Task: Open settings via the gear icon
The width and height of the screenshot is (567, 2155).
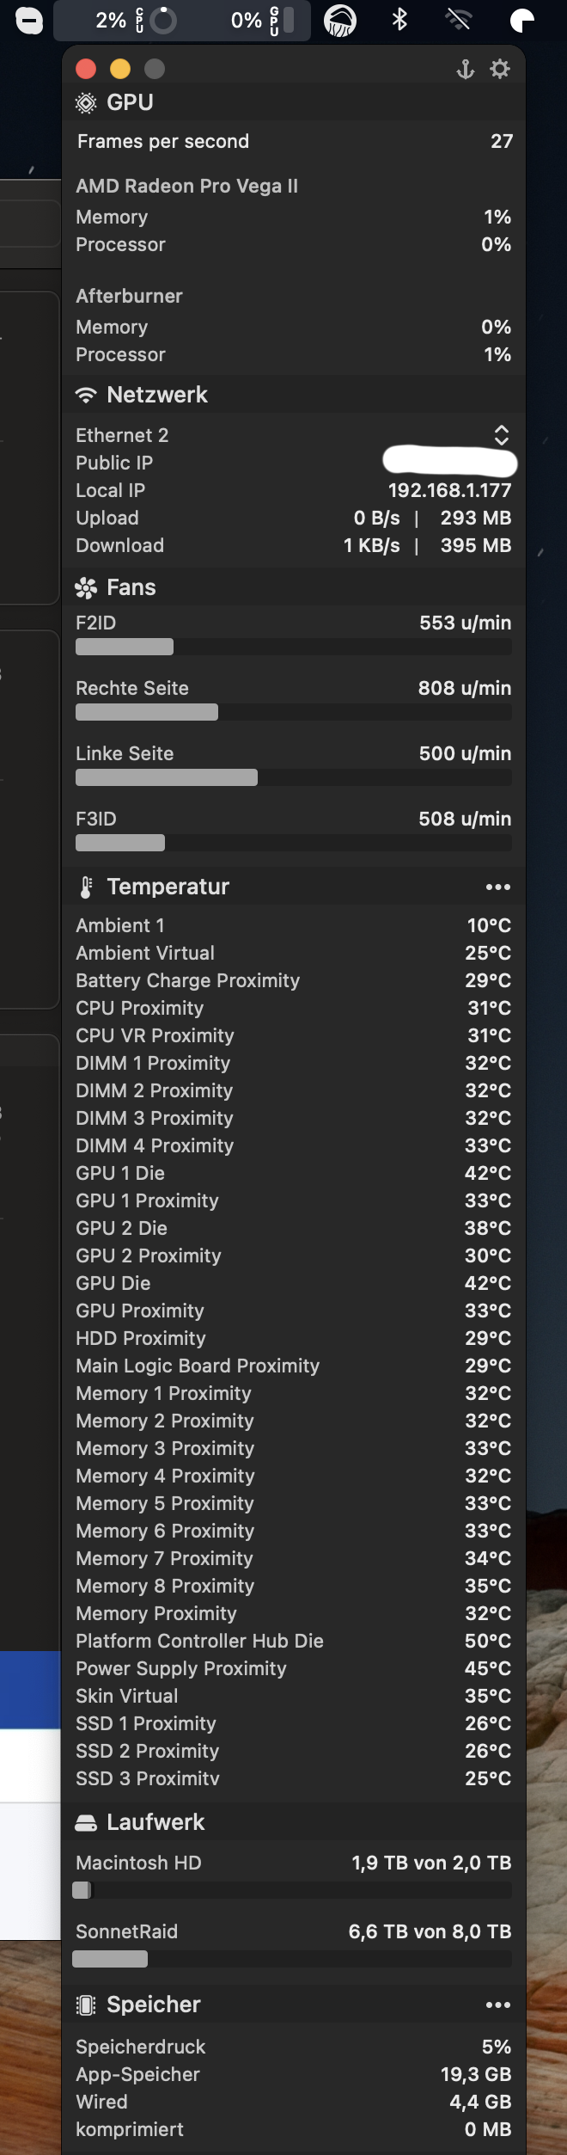Action: (500, 69)
